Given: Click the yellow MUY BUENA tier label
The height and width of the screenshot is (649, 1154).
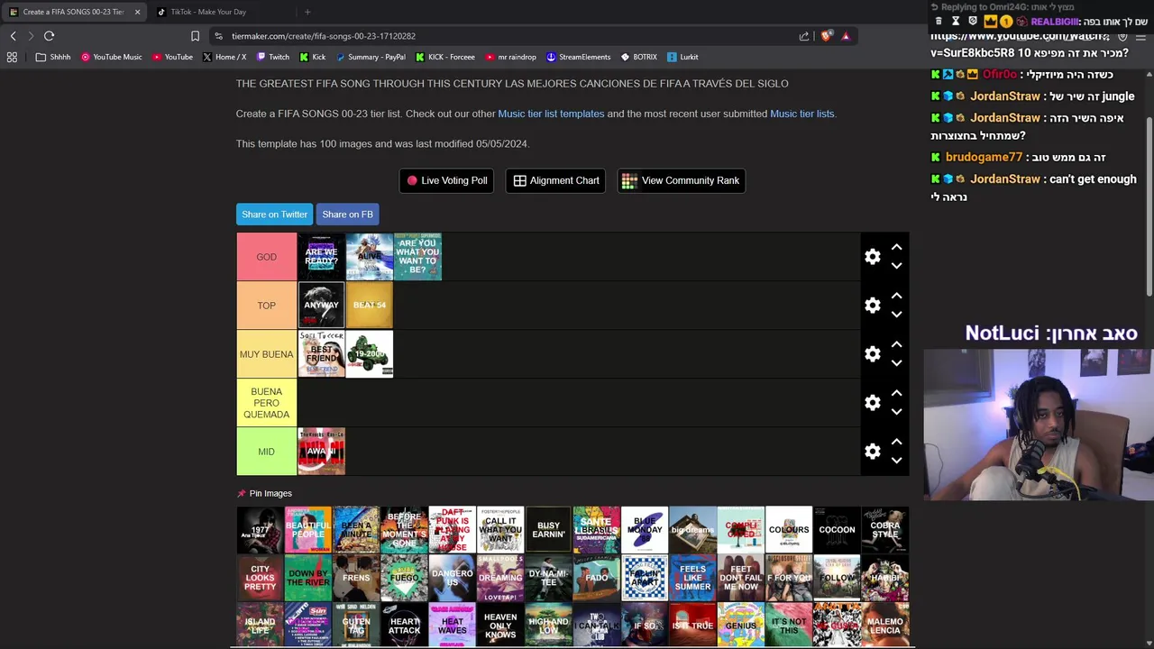Looking at the screenshot, I should click(x=266, y=354).
